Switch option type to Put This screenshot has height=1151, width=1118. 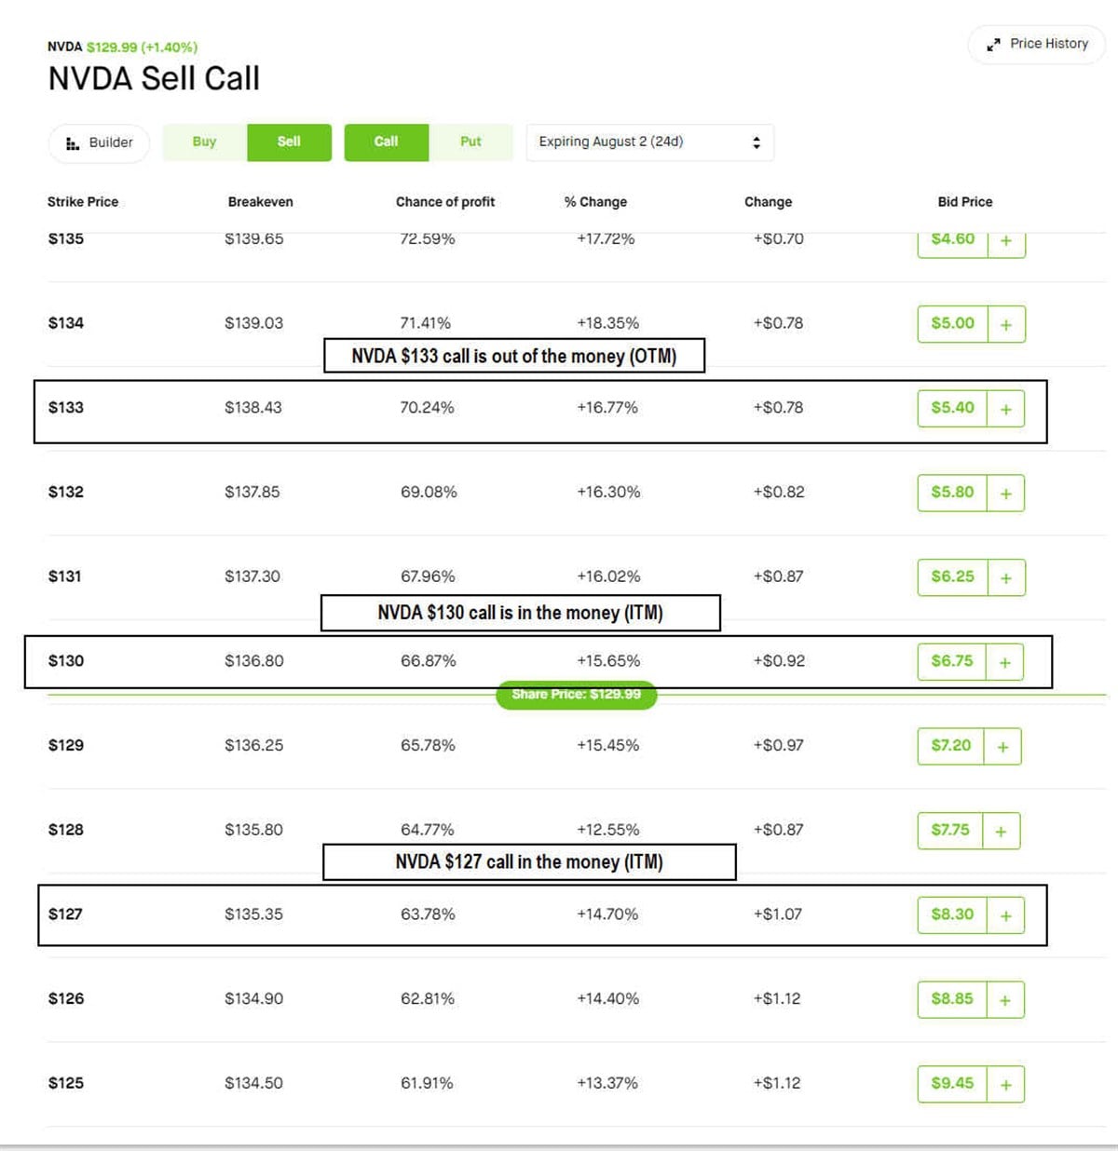coord(470,142)
